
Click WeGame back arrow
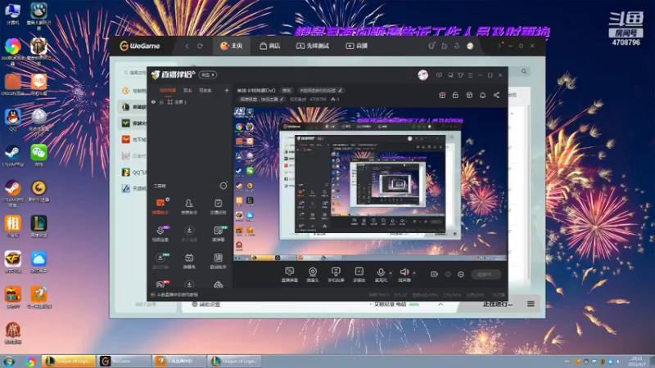[x=187, y=46]
